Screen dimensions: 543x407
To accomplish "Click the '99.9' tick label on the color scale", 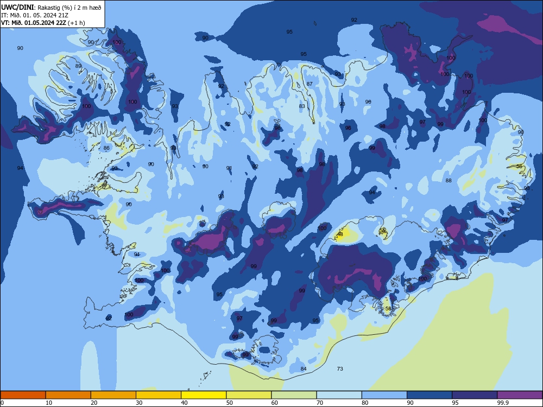I will tap(502, 403).
